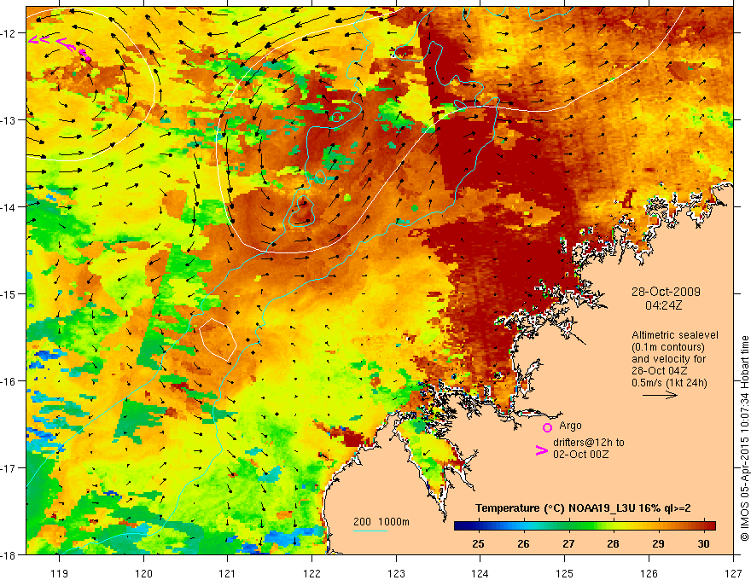Click the '02-Oct 00Z' legend text
Screen dimensions: 751x580
[x=580, y=454]
